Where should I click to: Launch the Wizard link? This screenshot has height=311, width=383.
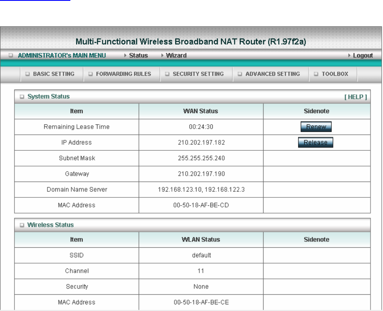(x=176, y=55)
